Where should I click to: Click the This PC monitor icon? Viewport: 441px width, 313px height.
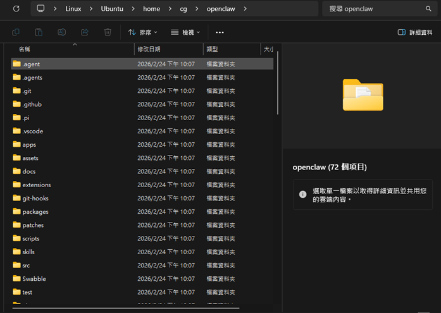pos(41,9)
